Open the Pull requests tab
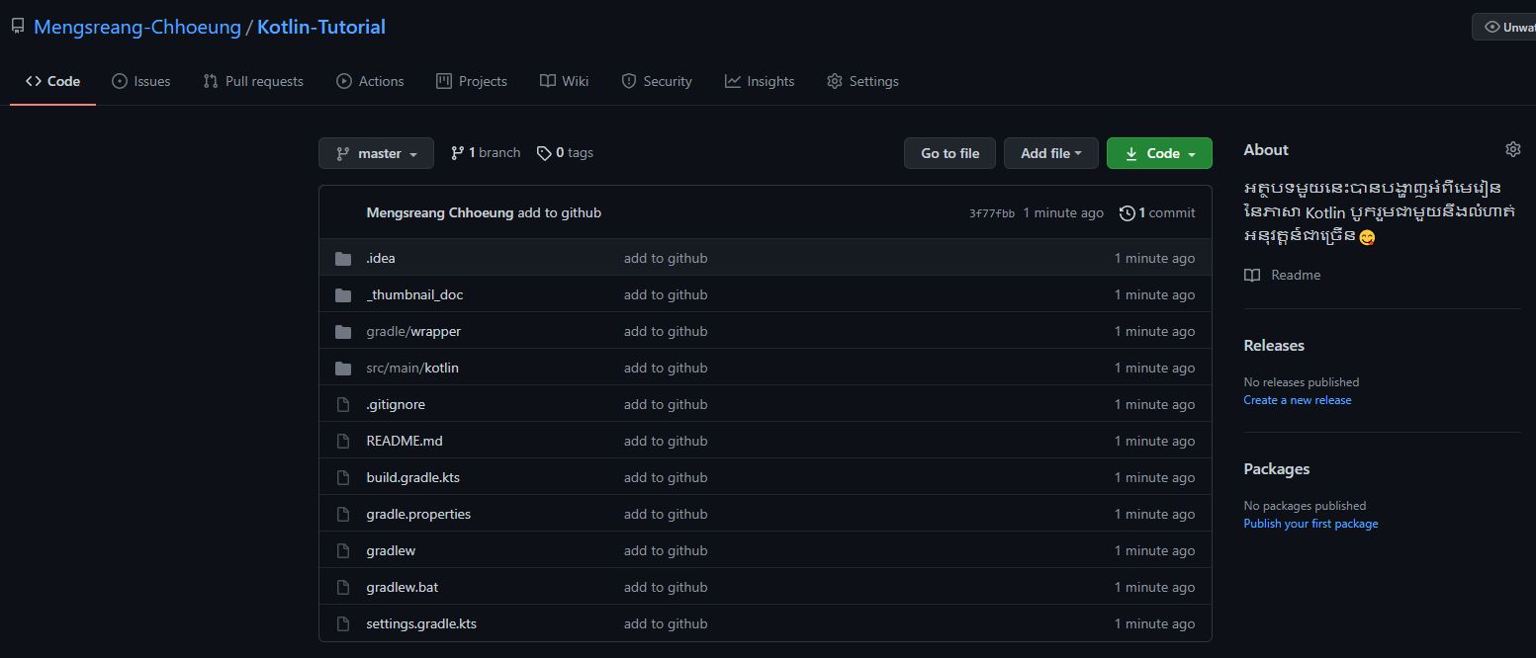The width and height of the screenshot is (1536, 658). coord(253,81)
